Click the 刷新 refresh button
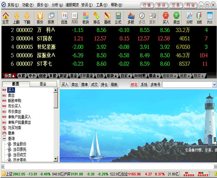Viewport: 217px width, 178px height. pyautogui.click(x=114, y=84)
